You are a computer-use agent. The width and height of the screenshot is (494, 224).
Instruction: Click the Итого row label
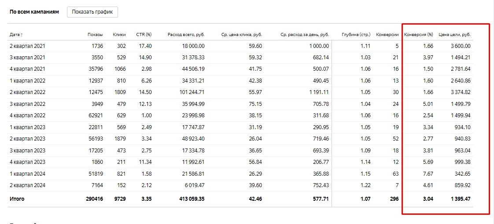17,199
